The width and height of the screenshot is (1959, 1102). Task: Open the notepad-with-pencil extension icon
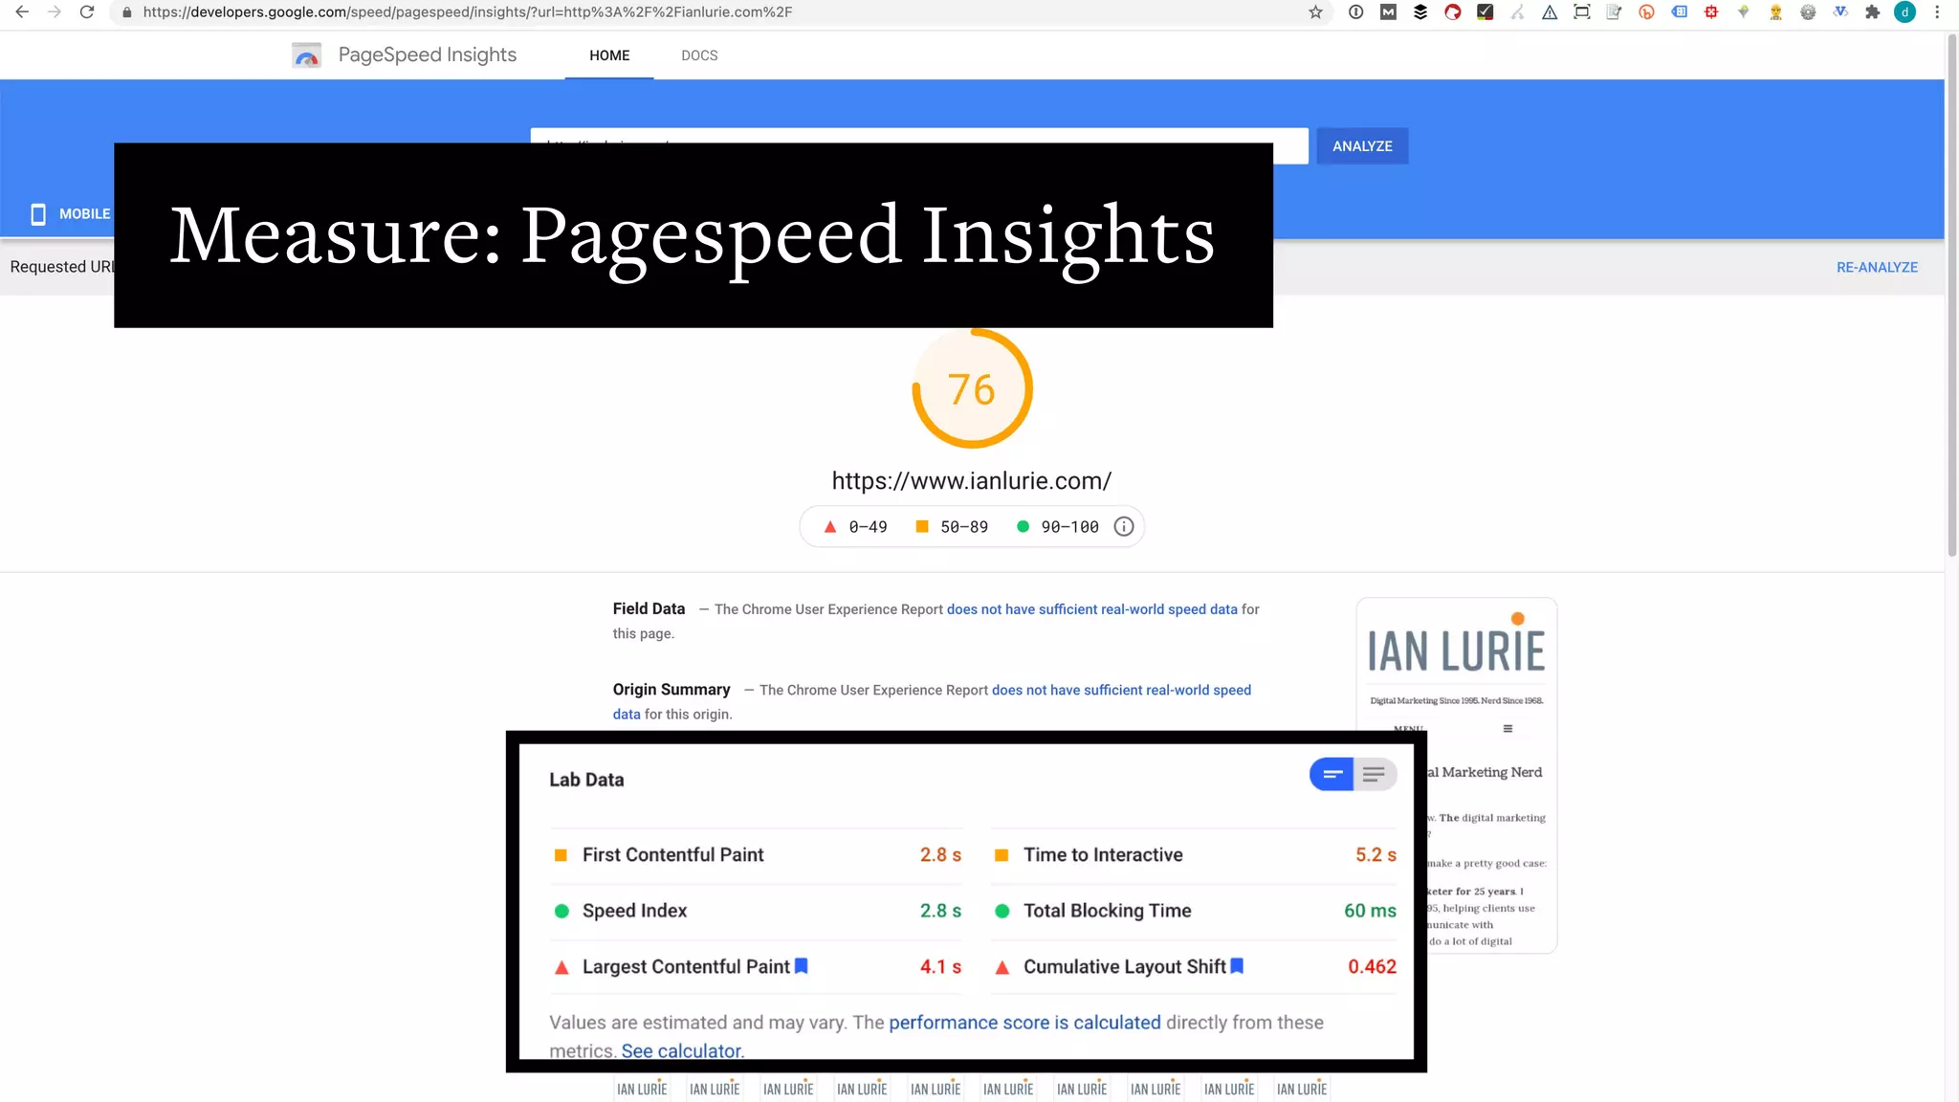pyautogui.click(x=1614, y=12)
